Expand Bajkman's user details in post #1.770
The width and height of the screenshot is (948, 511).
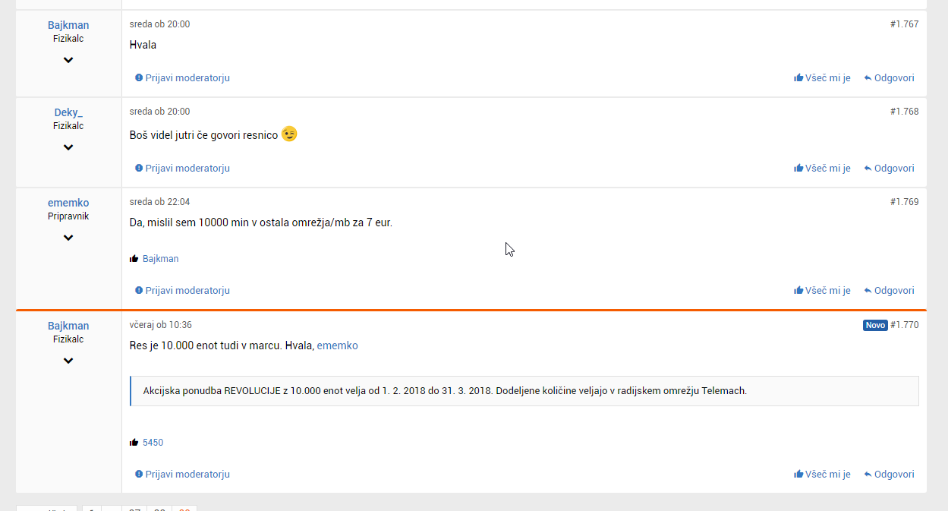68,361
